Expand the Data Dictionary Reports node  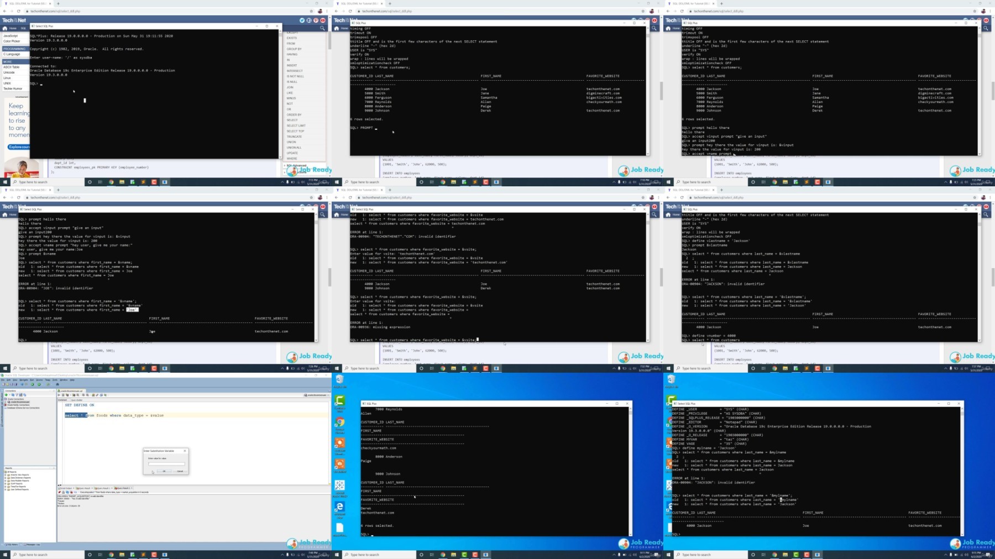[6, 478]
